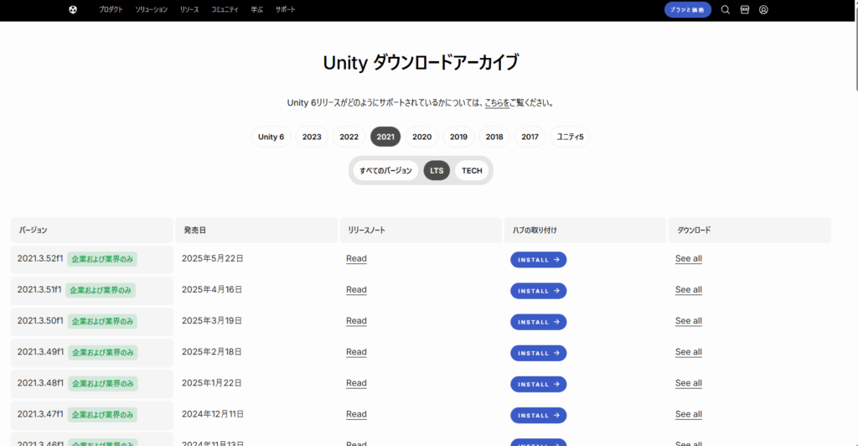See all downloads for 2021.3.47f1
This screenshot has width=858, height=446.
[689, 414]
